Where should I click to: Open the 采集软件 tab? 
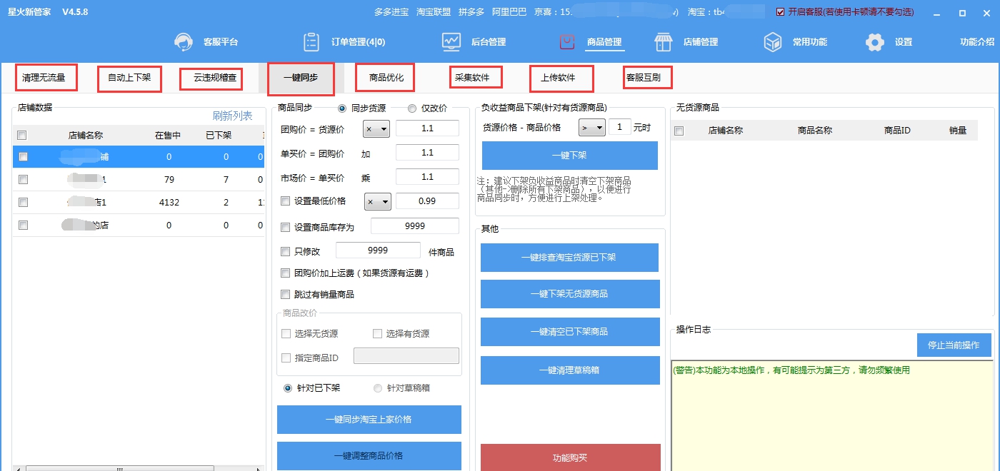(475, 78)
